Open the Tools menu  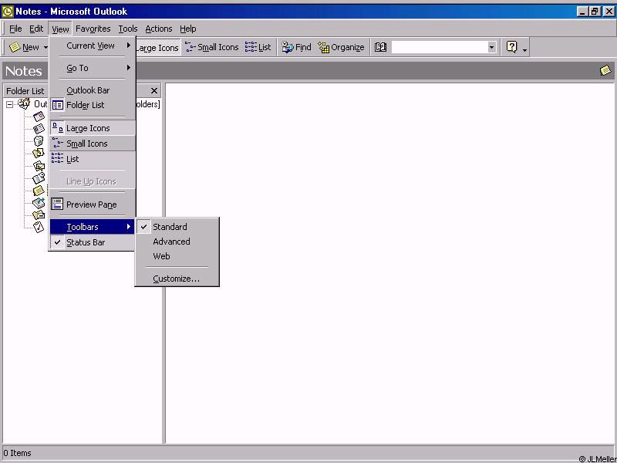point(128,29)
